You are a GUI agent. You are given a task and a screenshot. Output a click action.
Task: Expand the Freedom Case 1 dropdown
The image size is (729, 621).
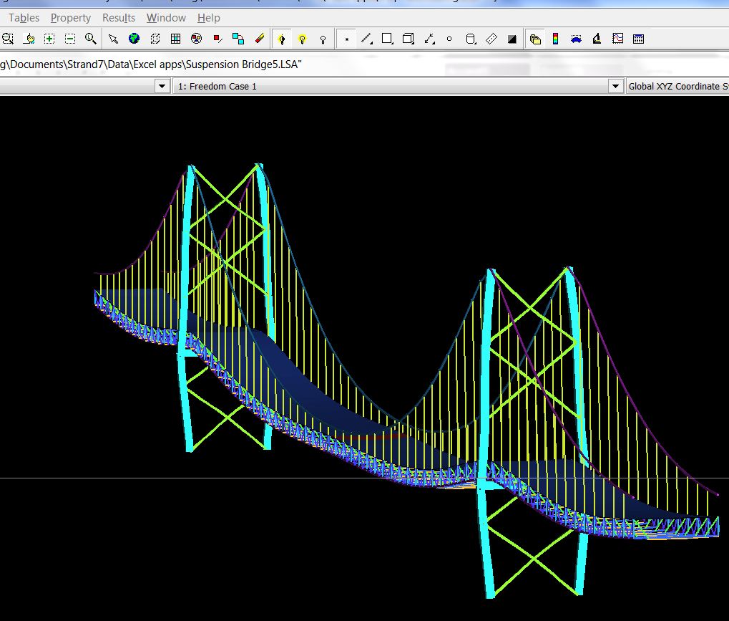click(x=615, y=87)
